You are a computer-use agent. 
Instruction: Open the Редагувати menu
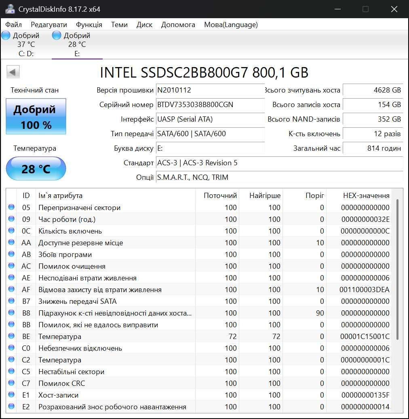coord(48,25)
